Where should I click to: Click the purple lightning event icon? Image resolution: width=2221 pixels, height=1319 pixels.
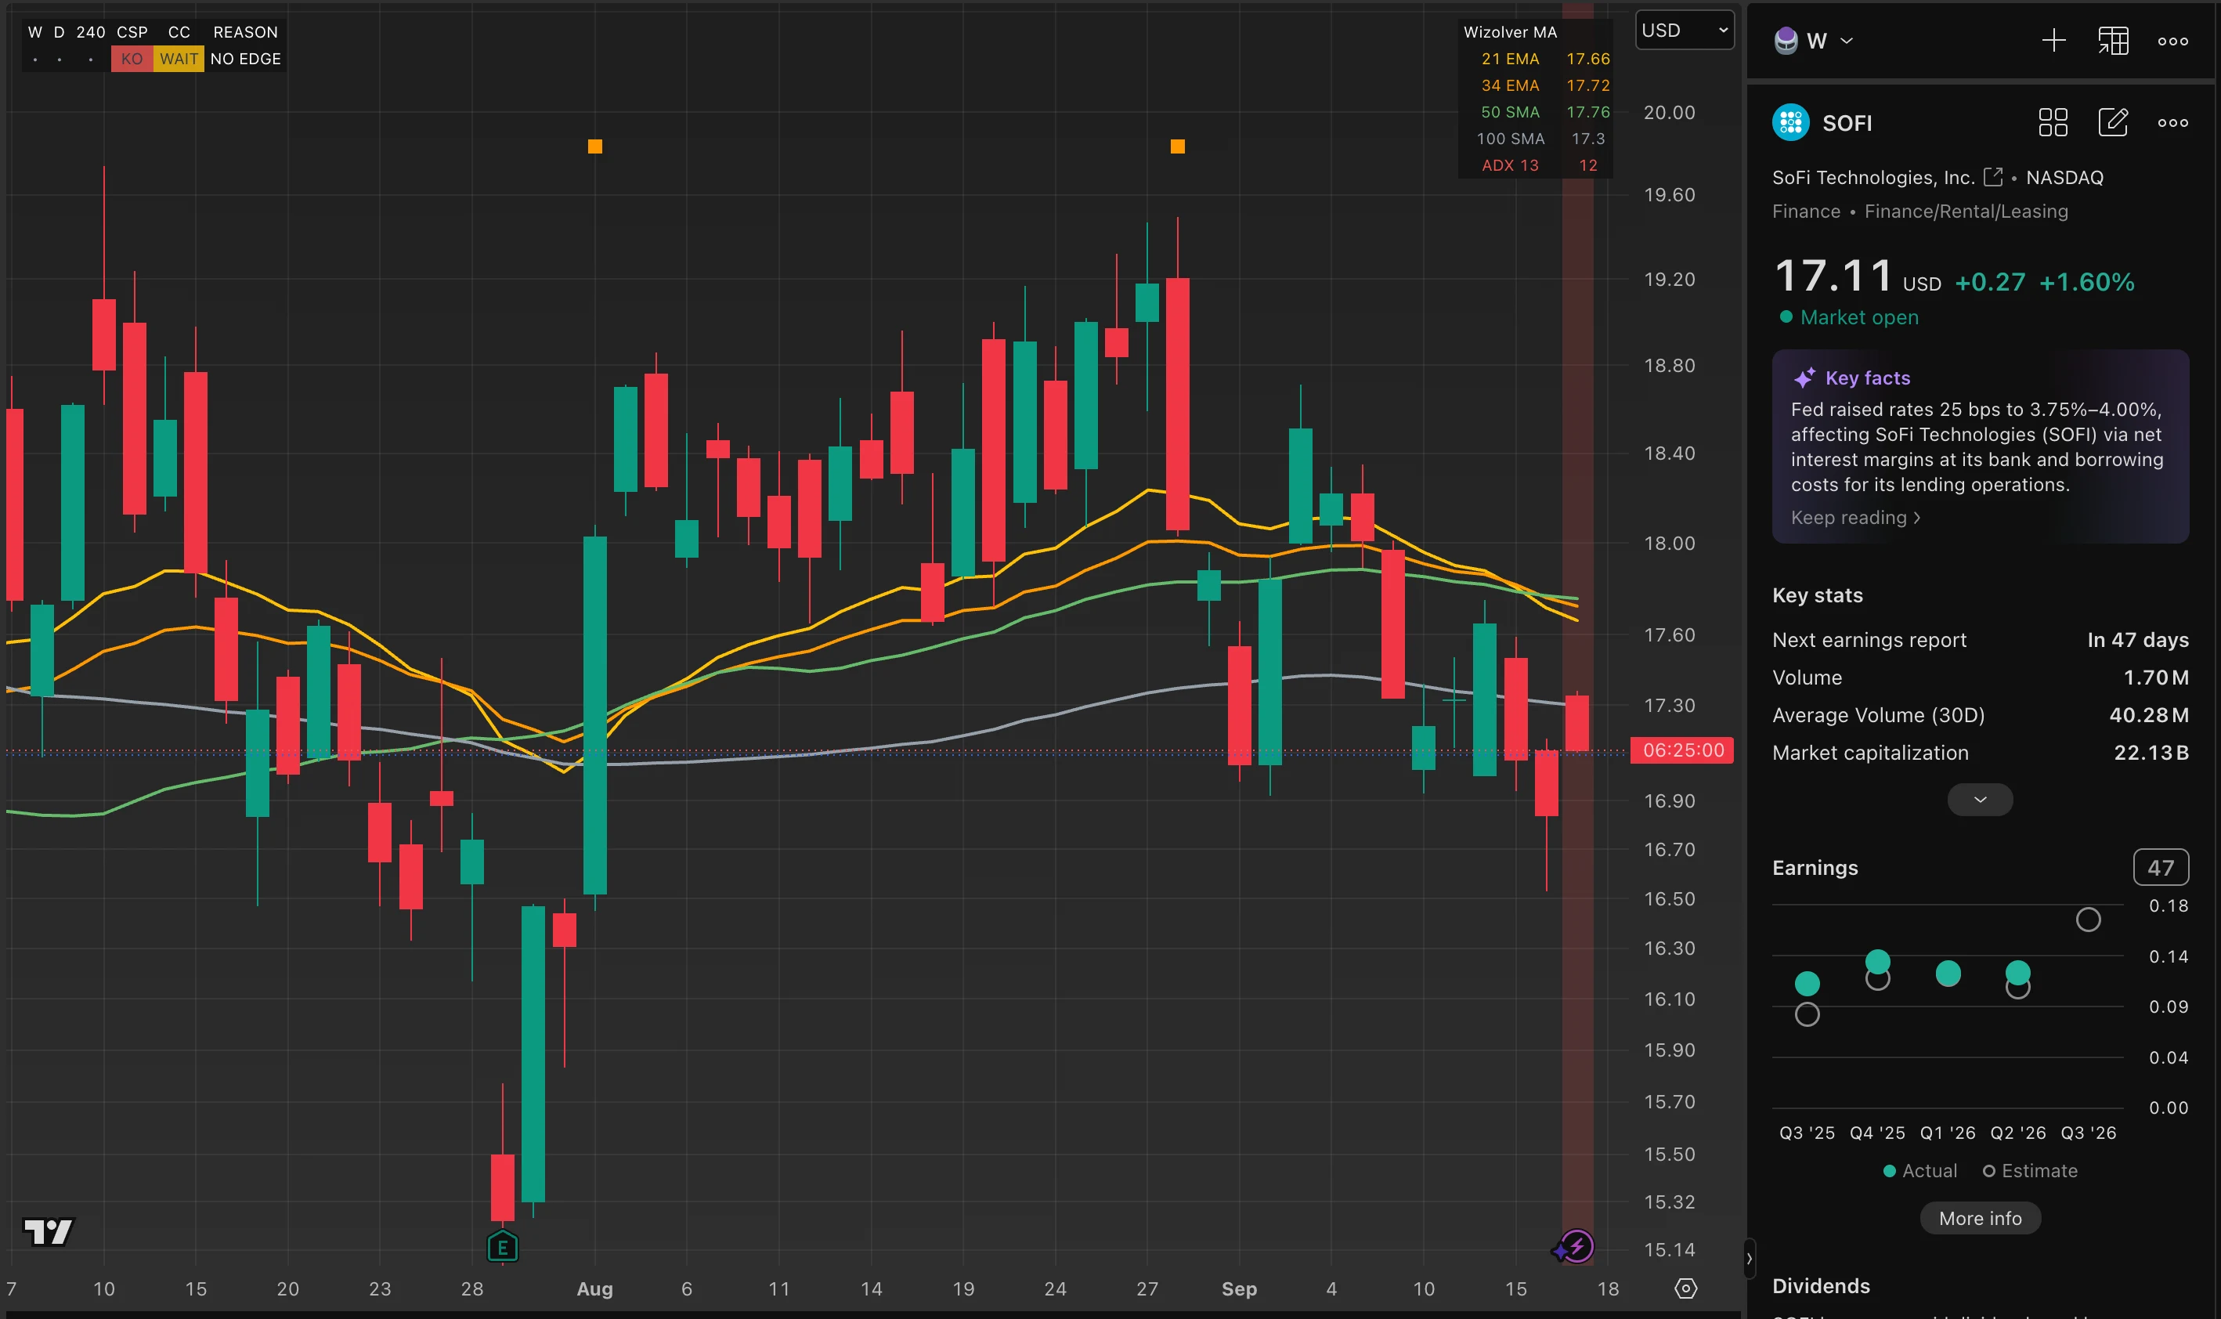[1577, 1246]
